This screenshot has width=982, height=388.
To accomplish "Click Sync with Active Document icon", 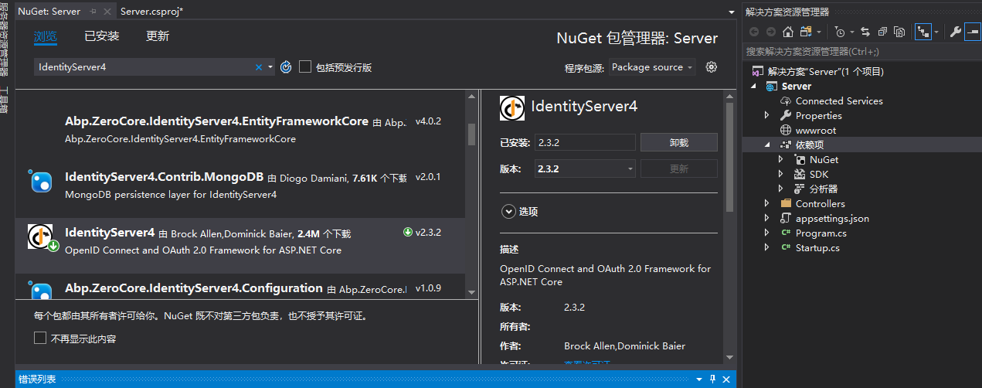I will [x=865, y=32].
